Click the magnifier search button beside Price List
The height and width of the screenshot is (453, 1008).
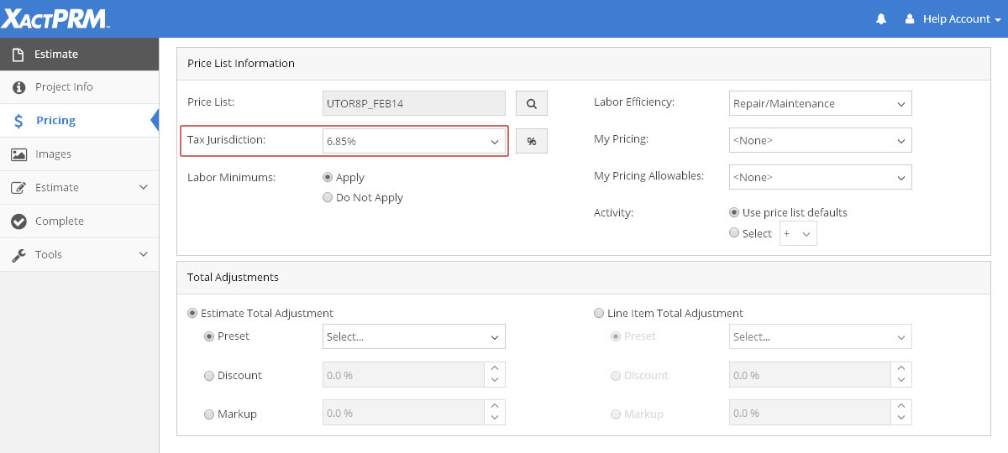pyautogui.click(x=531, y=103)
